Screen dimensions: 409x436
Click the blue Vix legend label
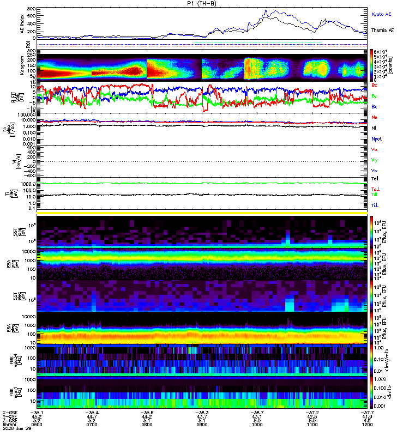click(374, 171)
